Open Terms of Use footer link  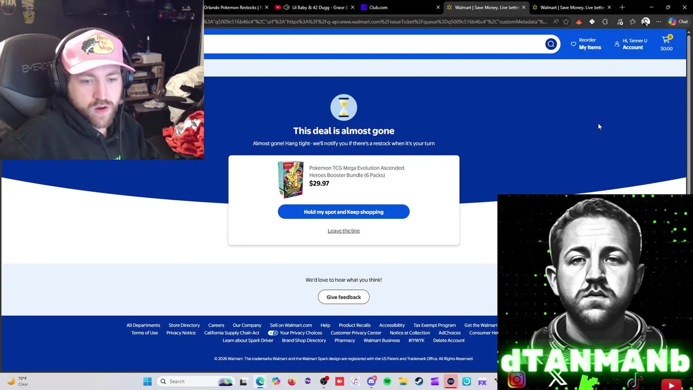145,333
